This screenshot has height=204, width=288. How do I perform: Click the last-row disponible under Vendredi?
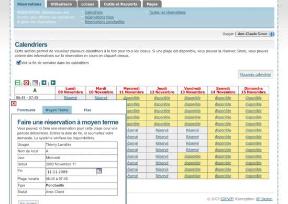pos(193,176)
